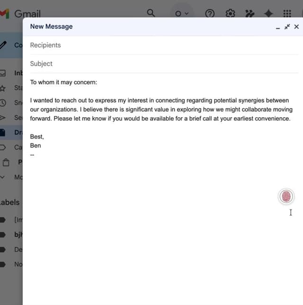Image resolution: width=303 pixels, height=305 pixels.
Task: Click the signature dashes below Ben
Action: click(32, 155)
